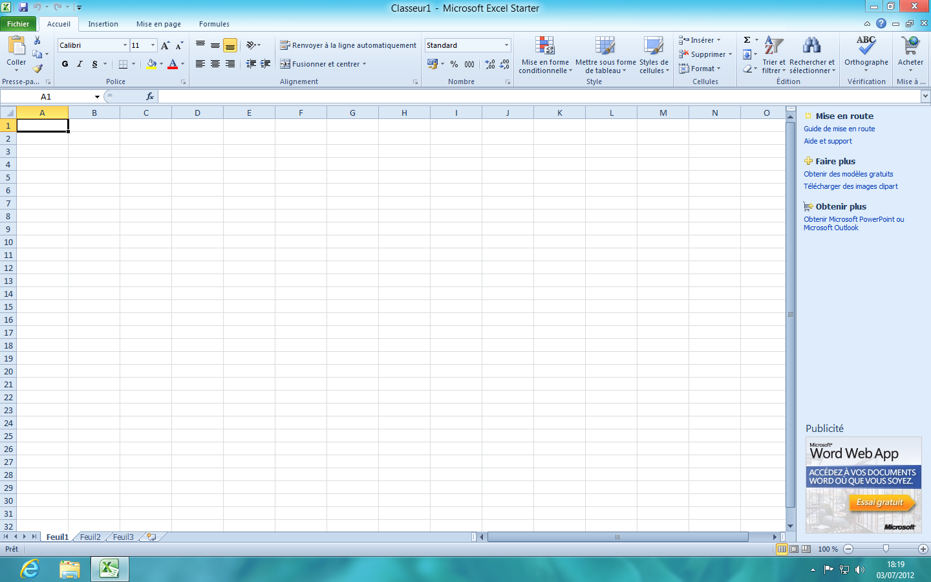
Task: Click the Orthographe spell check icon
Action: [x=866, y=55]
